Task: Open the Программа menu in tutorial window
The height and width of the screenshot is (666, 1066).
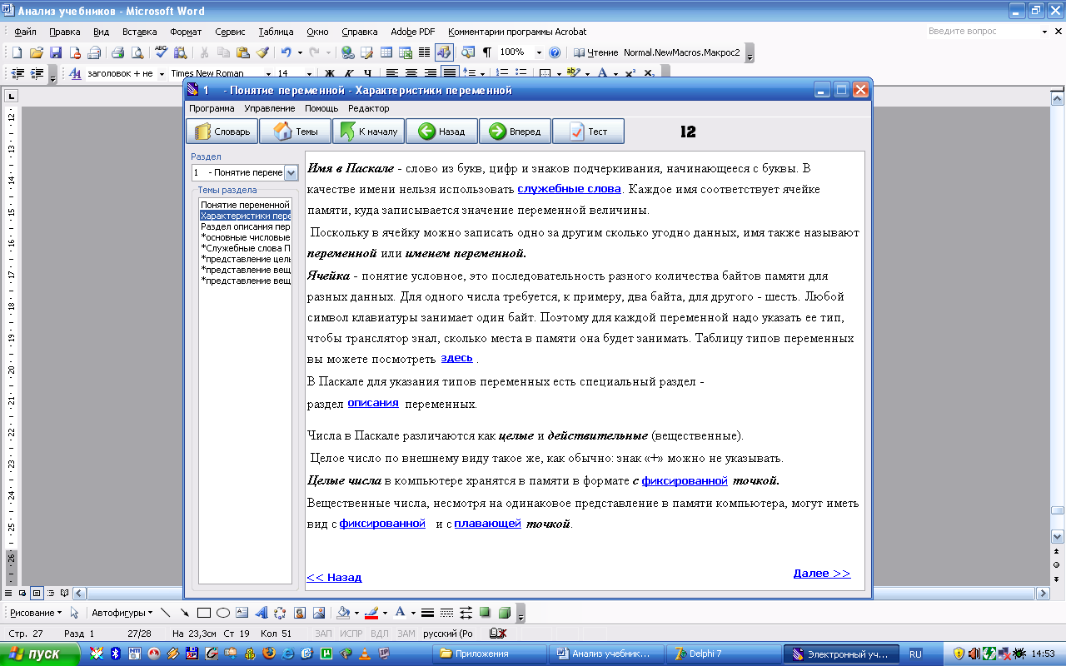Action: [212, 108]
